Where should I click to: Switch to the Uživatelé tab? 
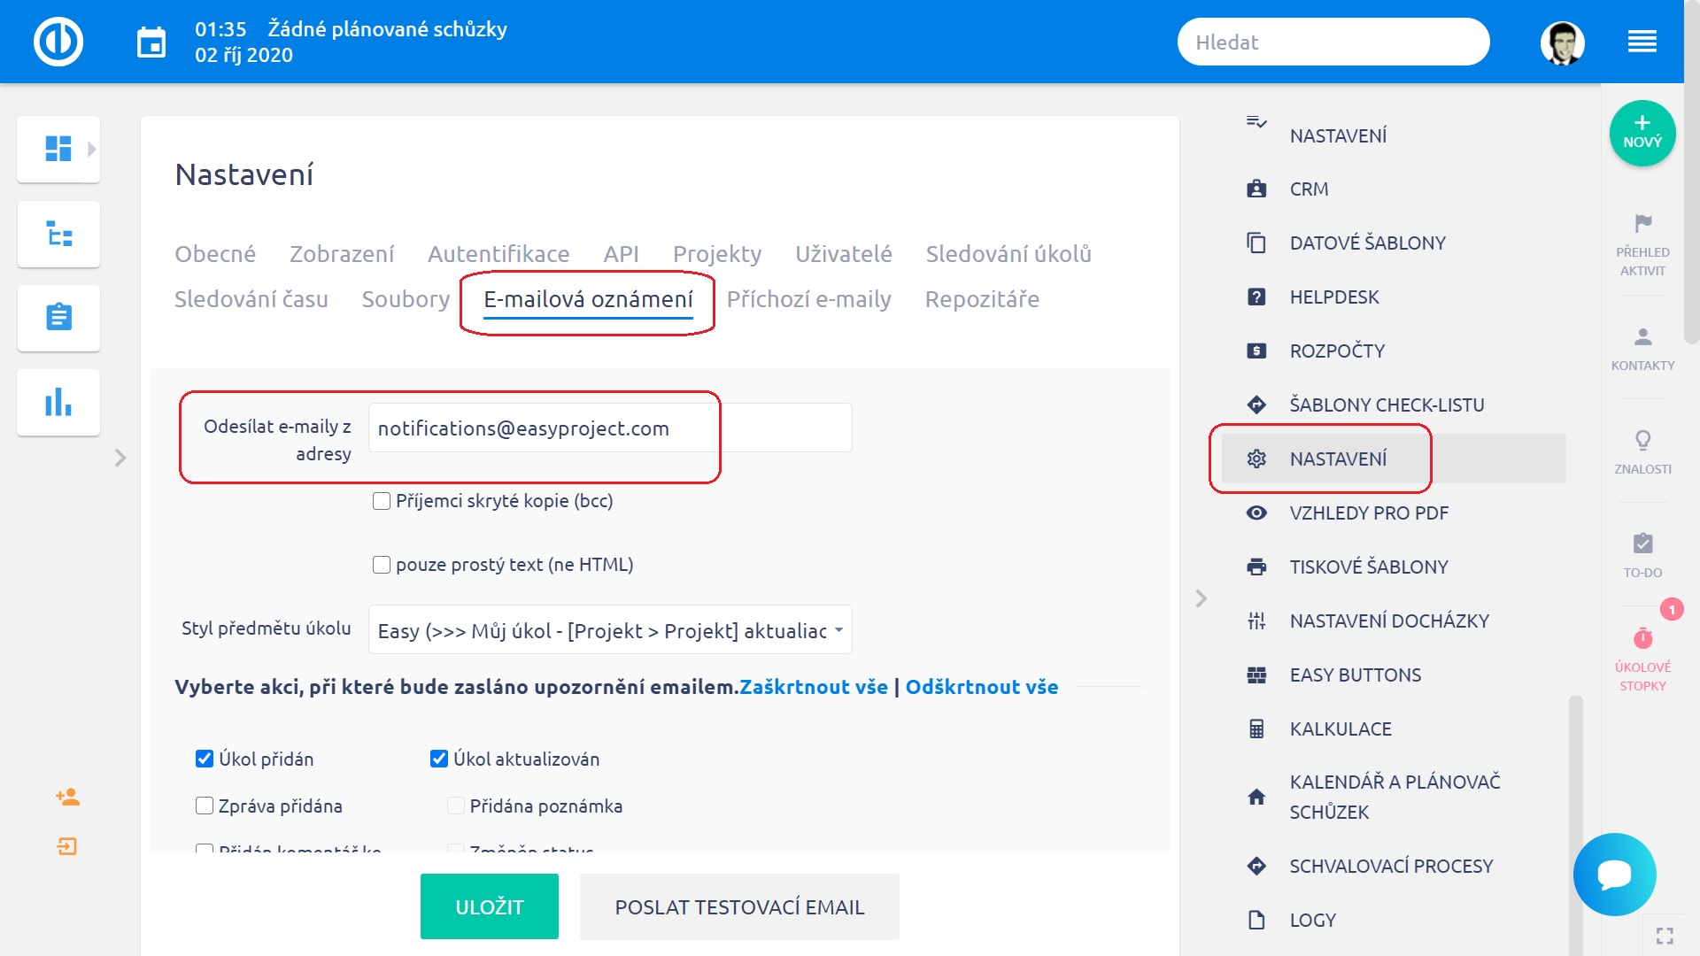[844, 254]
